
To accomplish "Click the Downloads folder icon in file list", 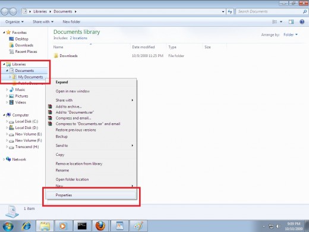I will pyautogui.click(x=56, y=56).
